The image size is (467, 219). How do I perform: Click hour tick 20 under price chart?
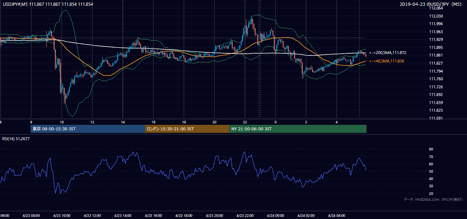tap(214, 122)
